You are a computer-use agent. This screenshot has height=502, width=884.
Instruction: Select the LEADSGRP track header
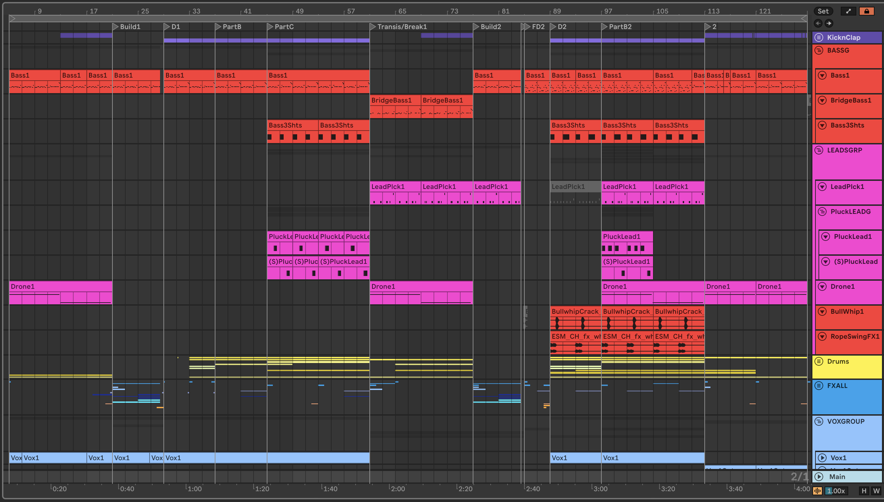(844, 150)
